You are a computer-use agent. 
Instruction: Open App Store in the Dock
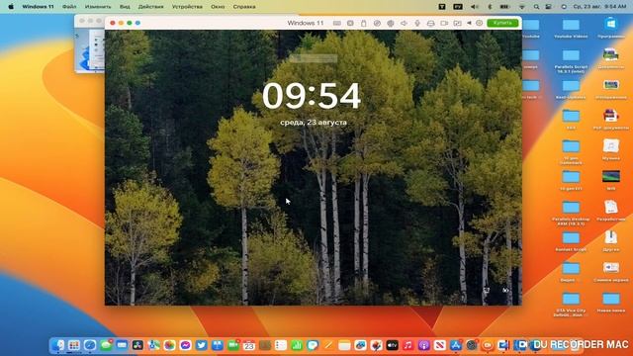tap(456, 345)
